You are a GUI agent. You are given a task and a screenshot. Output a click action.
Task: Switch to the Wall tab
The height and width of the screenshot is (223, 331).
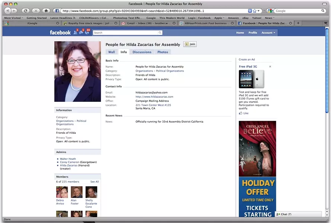pos(112,52)
